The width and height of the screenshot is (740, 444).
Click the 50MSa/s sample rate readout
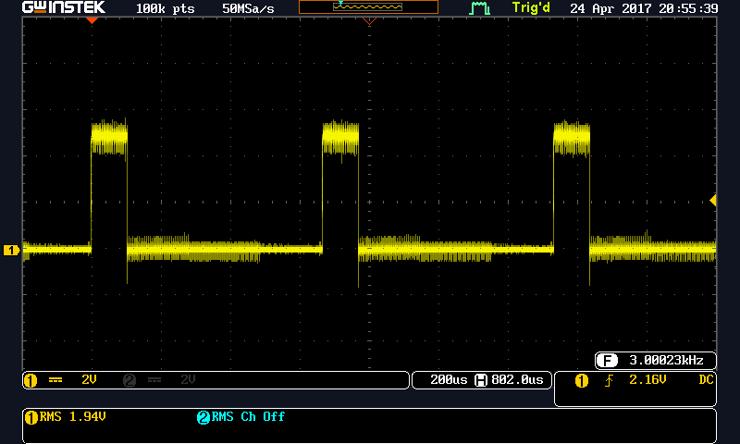[x=248, y=8]
